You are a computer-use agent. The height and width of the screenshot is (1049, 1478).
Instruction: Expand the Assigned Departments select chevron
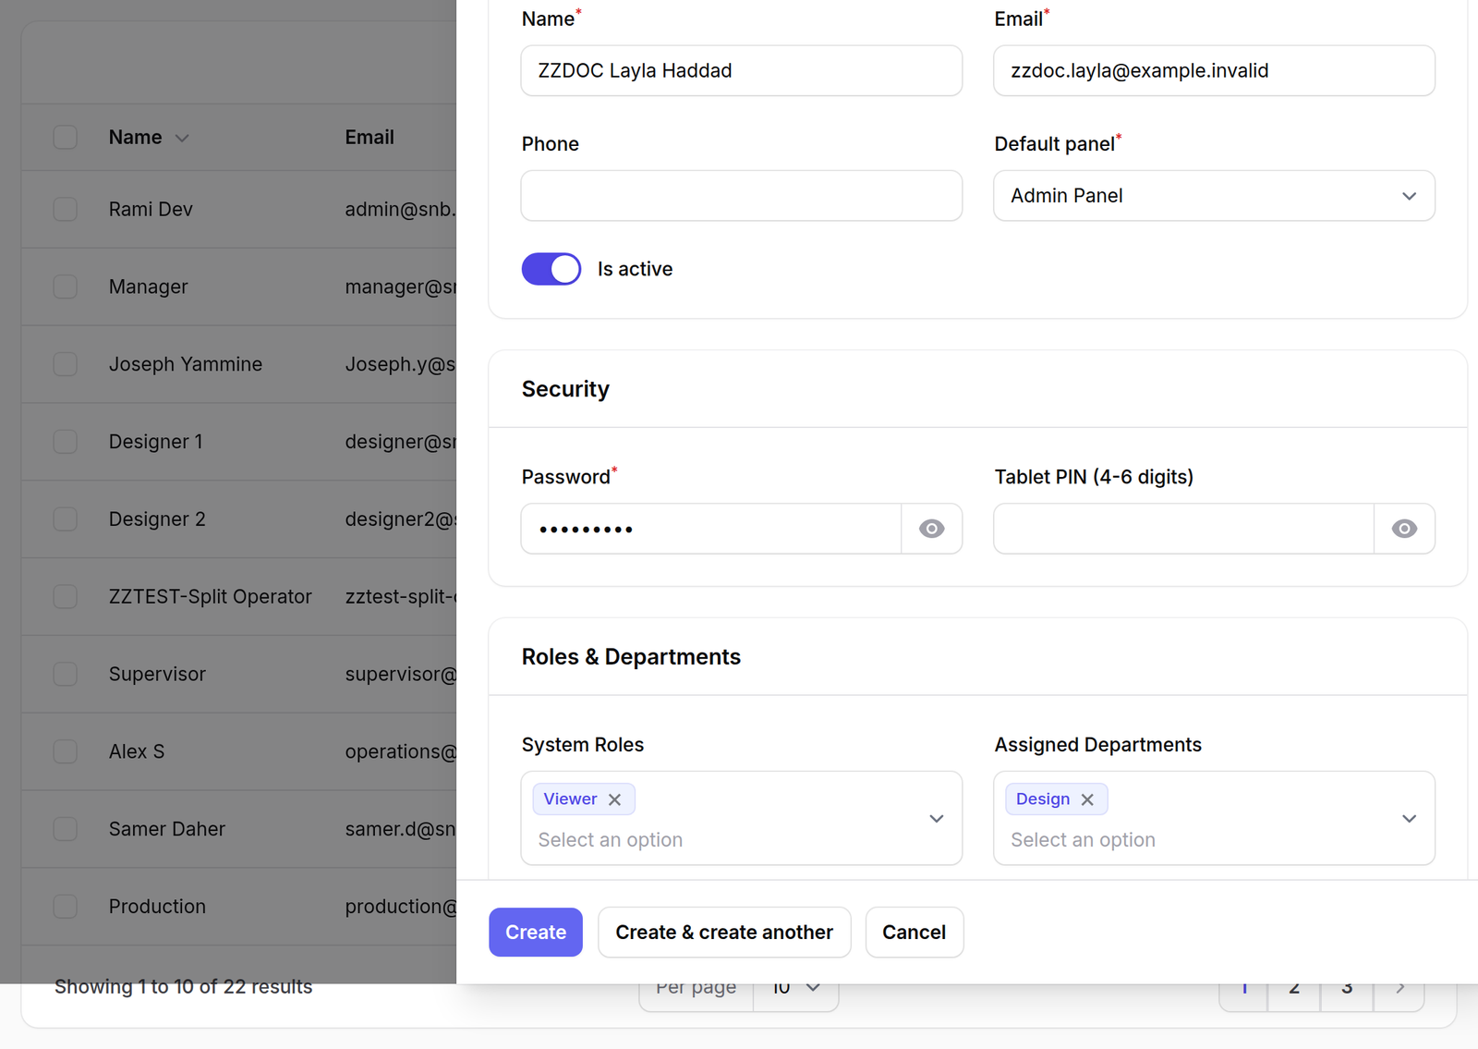point(1409,819)
